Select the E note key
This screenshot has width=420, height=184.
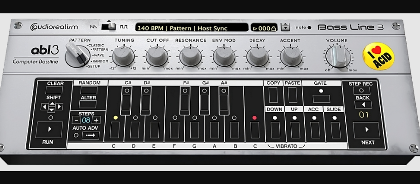155,130
